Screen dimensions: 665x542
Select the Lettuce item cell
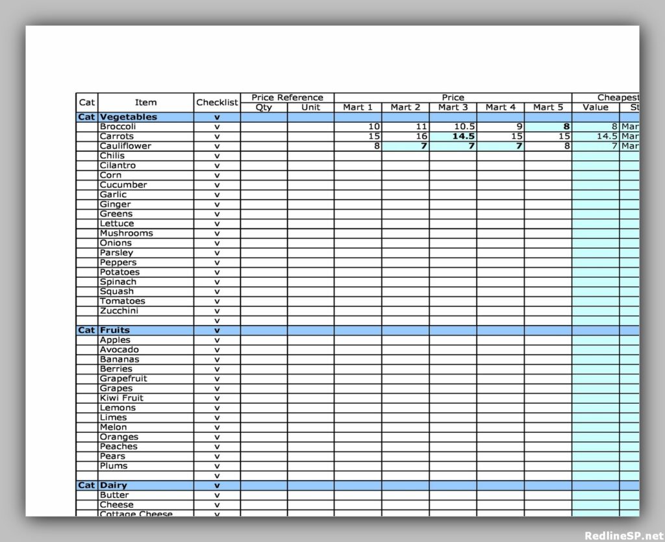tap(146, 224)
